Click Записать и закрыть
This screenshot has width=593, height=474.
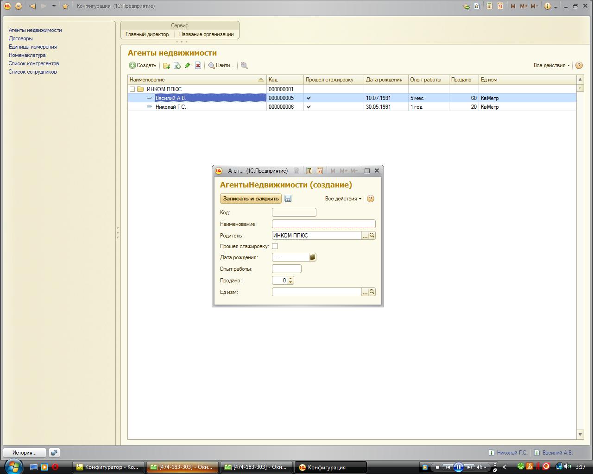[x=251, y=199]
